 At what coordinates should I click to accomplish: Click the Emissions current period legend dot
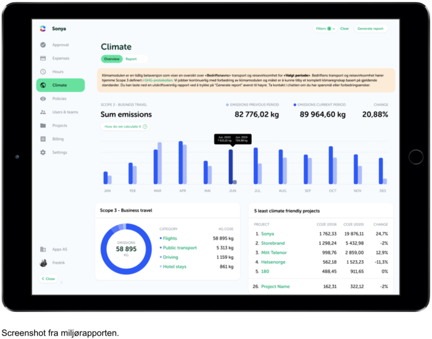click(295, 105)
